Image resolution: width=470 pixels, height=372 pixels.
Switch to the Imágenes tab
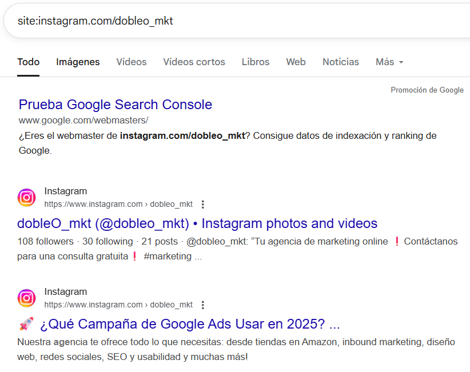(x=78, y=62)
